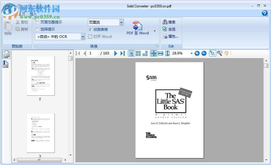This screenshot has height=165, width=271.
Task: Click the 28.9% zoom value field
Action: 180,53
